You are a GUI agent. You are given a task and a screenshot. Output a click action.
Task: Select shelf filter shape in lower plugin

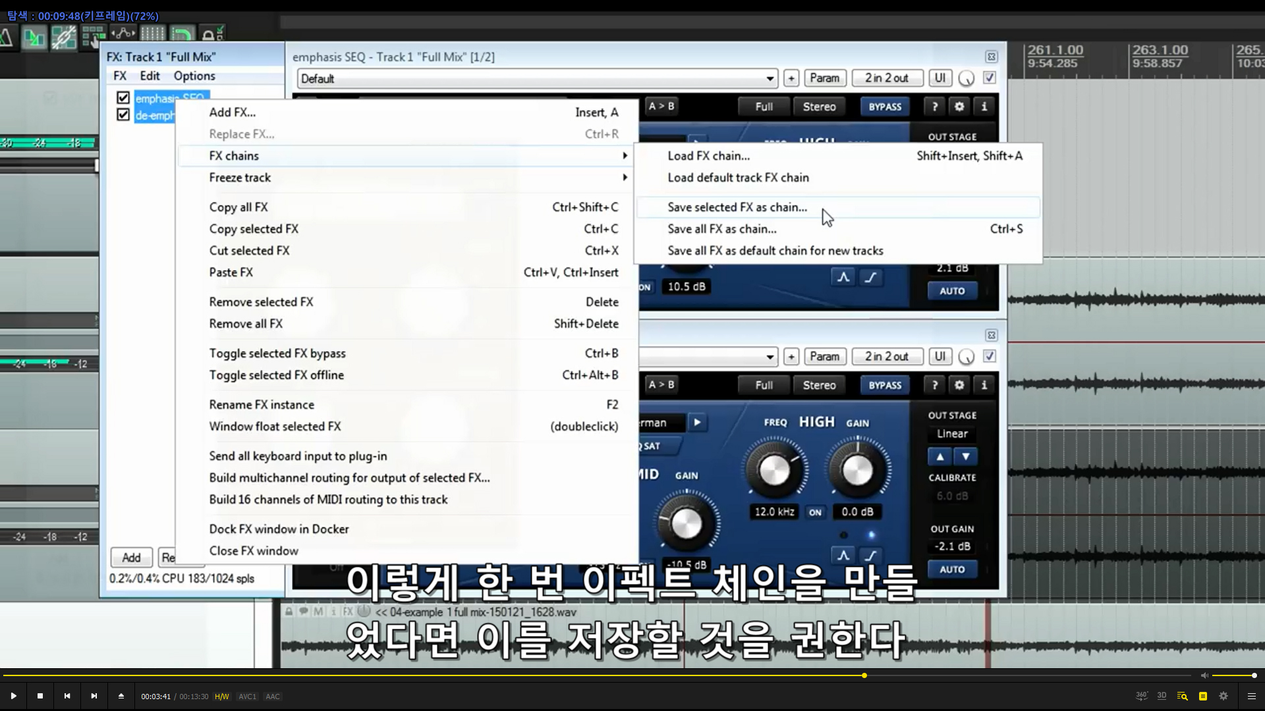tap(870, 556)
